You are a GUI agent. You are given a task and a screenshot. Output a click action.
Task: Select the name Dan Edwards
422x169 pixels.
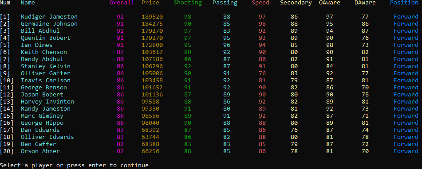coord(40,130)
